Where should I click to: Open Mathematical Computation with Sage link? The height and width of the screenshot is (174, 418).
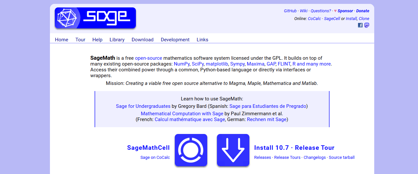click(x=182, y=114)
